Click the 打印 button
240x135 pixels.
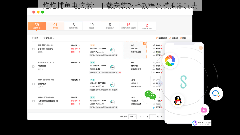point(183,38)
